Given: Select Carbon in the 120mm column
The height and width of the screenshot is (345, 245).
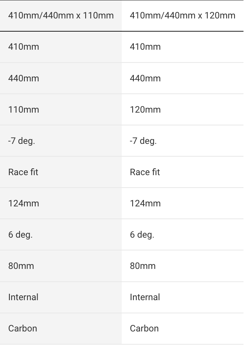Looking at the screenshot, I should tap(144, 328).
